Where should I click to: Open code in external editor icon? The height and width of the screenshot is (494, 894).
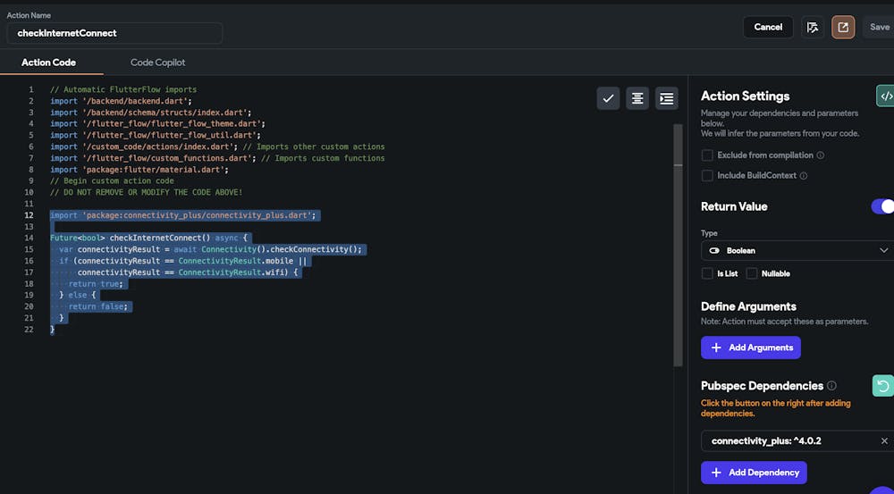(x=843, y=27)
